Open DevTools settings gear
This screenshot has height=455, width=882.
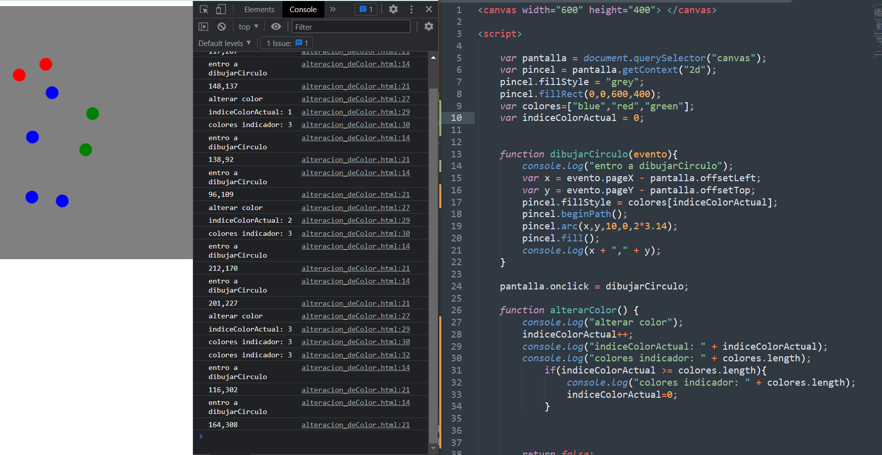(x=393, y=9)
